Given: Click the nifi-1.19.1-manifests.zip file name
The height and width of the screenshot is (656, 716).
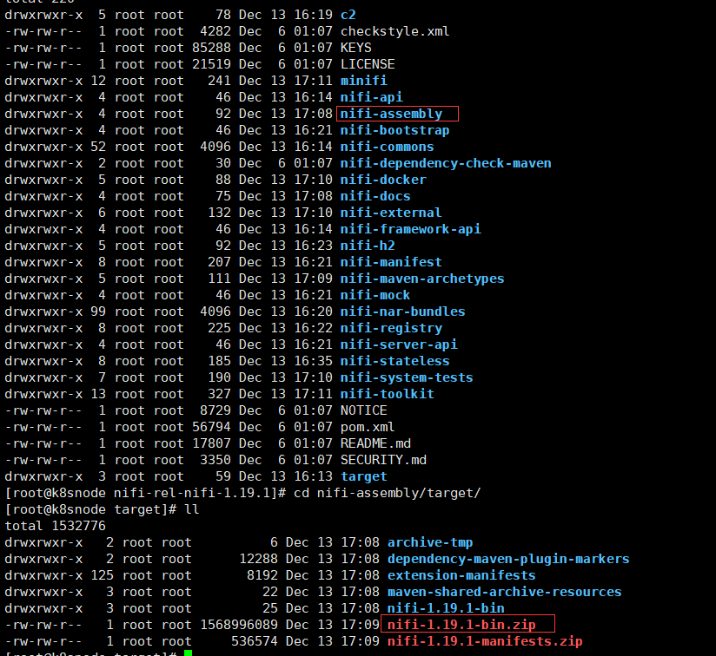Looking at the screenshot, I should point(485,641).
